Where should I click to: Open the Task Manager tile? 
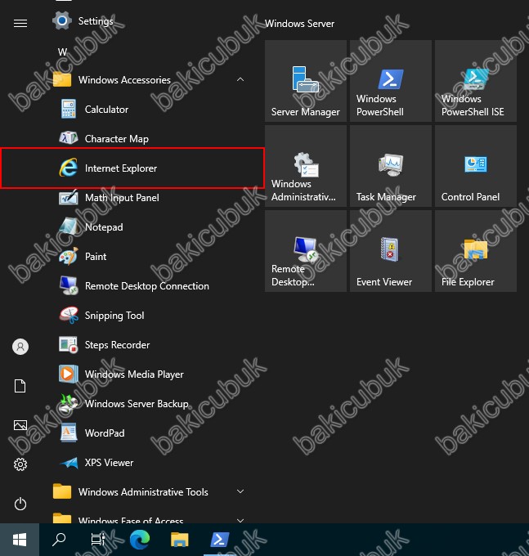391,166
